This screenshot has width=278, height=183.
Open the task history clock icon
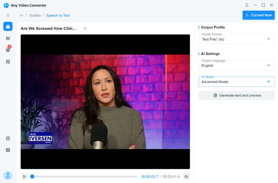[x=8, y=50]
